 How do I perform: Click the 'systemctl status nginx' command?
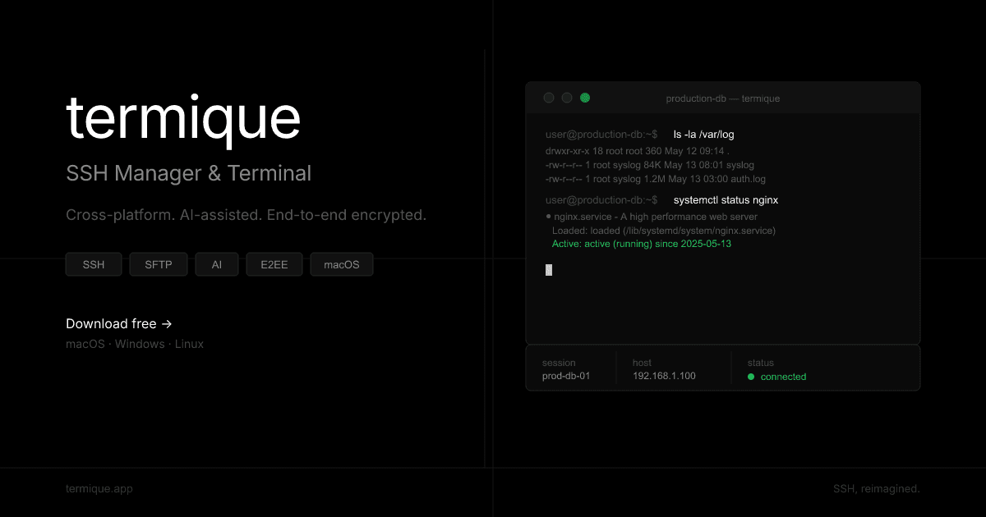726,199
